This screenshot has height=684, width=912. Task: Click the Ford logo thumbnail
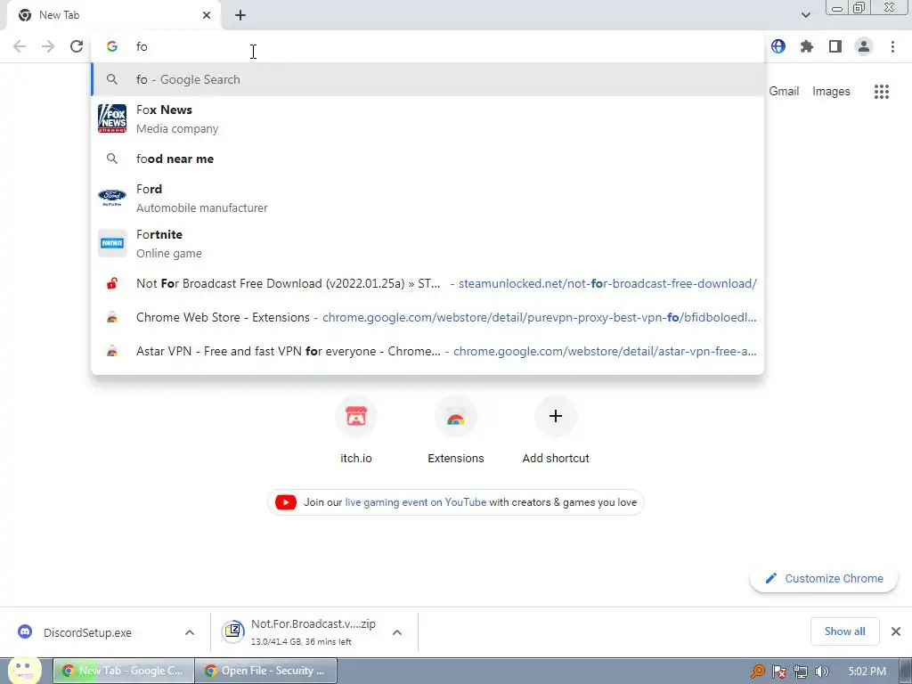(112, 198)
